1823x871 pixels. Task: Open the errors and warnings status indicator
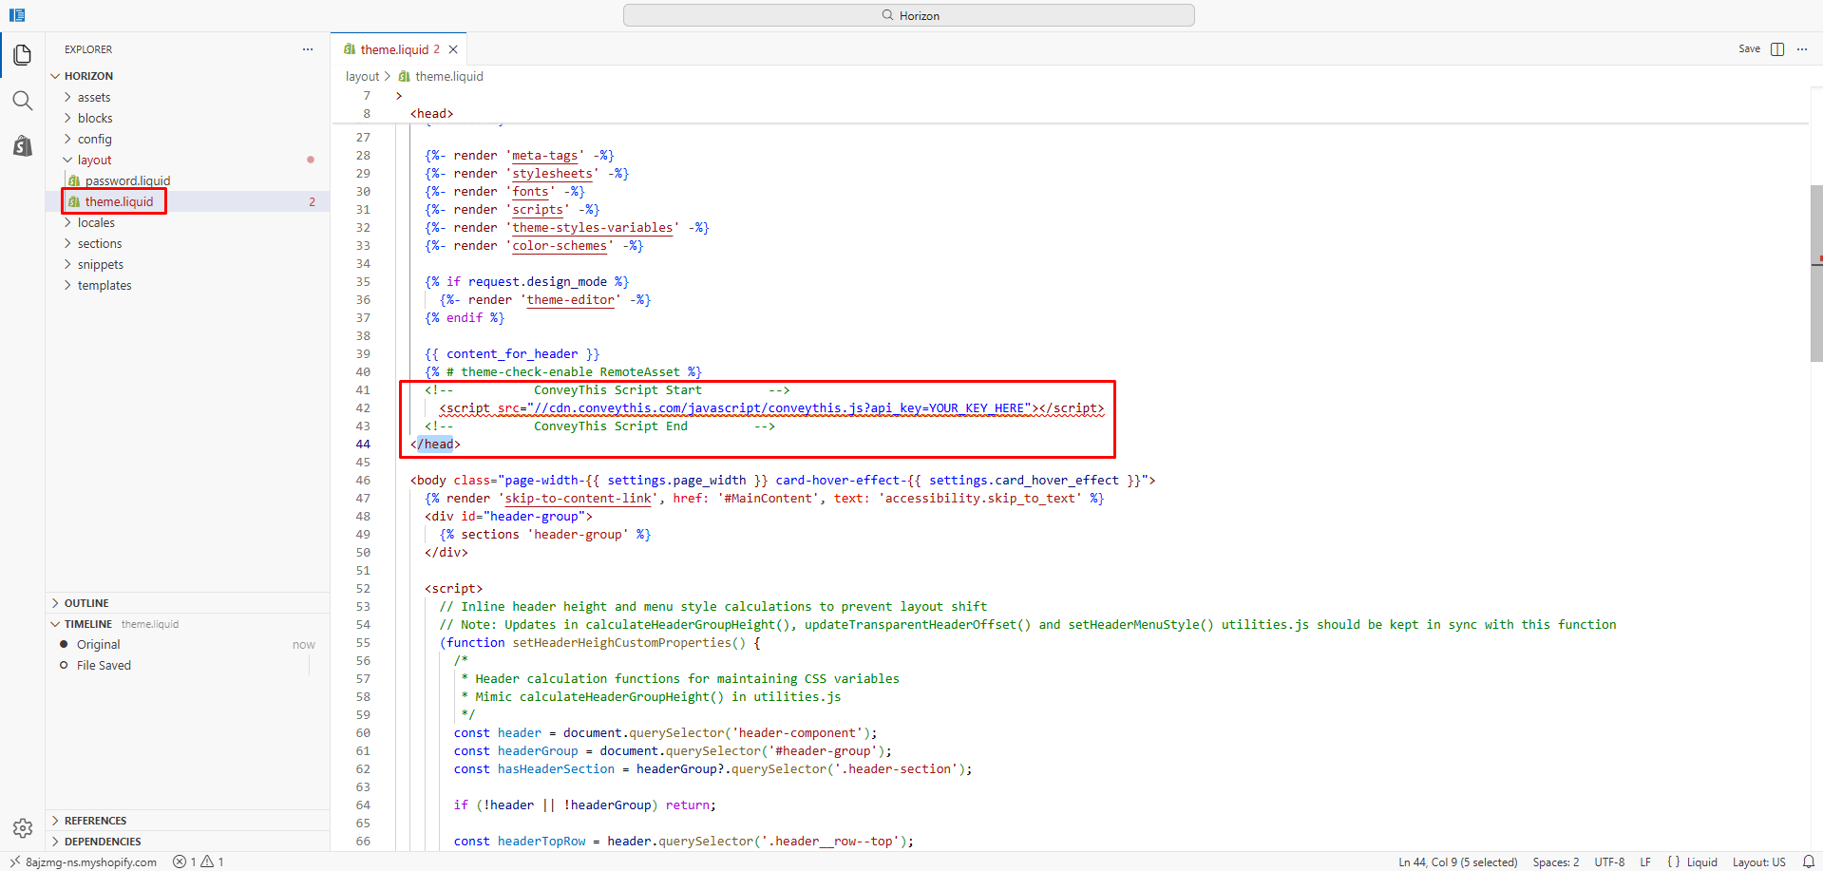(199, 862)
